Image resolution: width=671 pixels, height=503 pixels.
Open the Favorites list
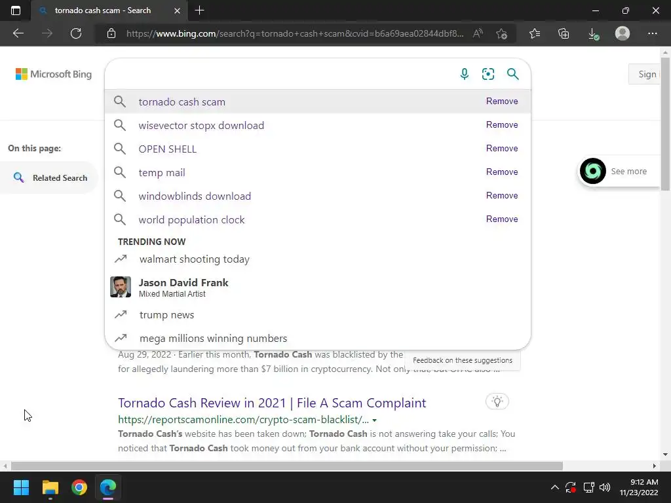(x=535, y=33)
